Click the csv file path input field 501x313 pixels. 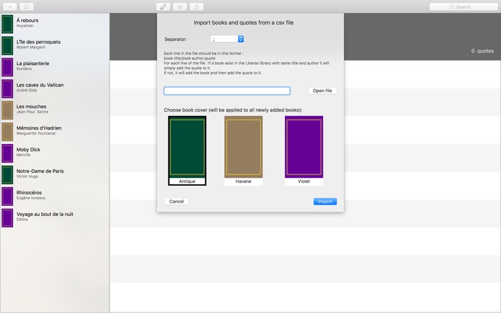coord(227,91)
